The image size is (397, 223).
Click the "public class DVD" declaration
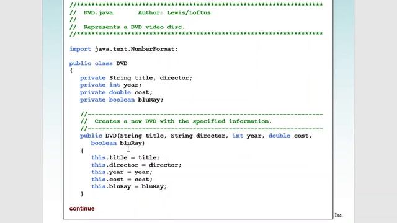(98, 63)
